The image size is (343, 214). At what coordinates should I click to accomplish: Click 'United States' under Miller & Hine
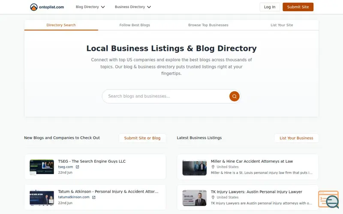click(228, 167)
